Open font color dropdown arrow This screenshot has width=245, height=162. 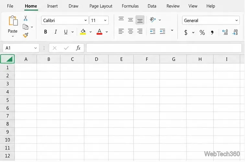click(x=107, y=32)
